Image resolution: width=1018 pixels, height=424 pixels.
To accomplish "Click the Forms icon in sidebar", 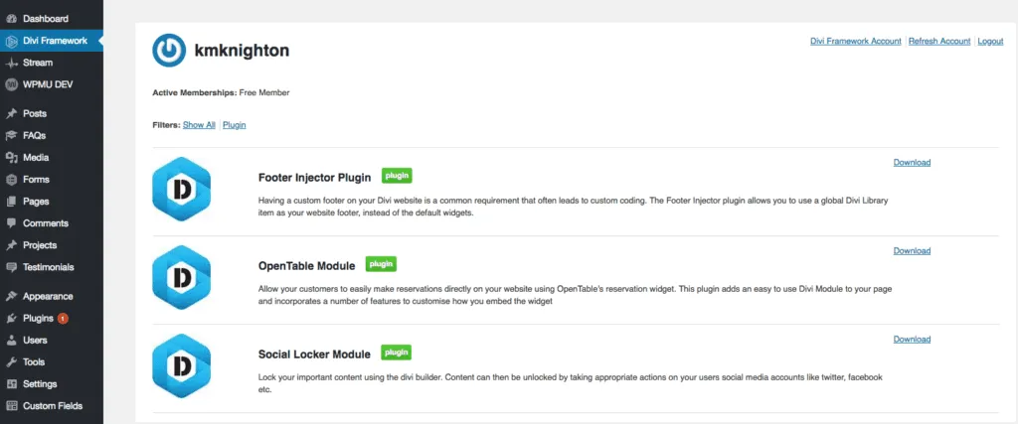I will tap(11, 180).
